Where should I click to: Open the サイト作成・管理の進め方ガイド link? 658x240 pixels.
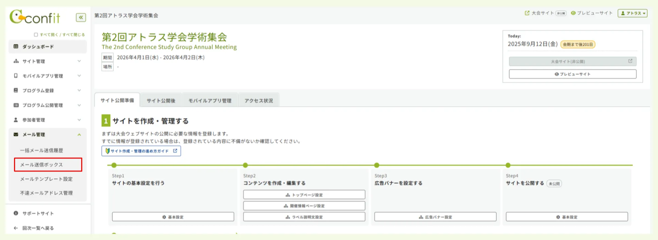pos(141,151)
